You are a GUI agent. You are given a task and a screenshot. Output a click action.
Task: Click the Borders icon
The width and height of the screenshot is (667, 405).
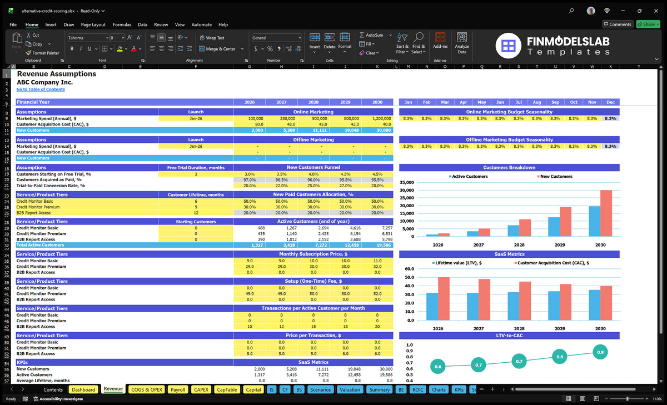[x=104, y=49]
